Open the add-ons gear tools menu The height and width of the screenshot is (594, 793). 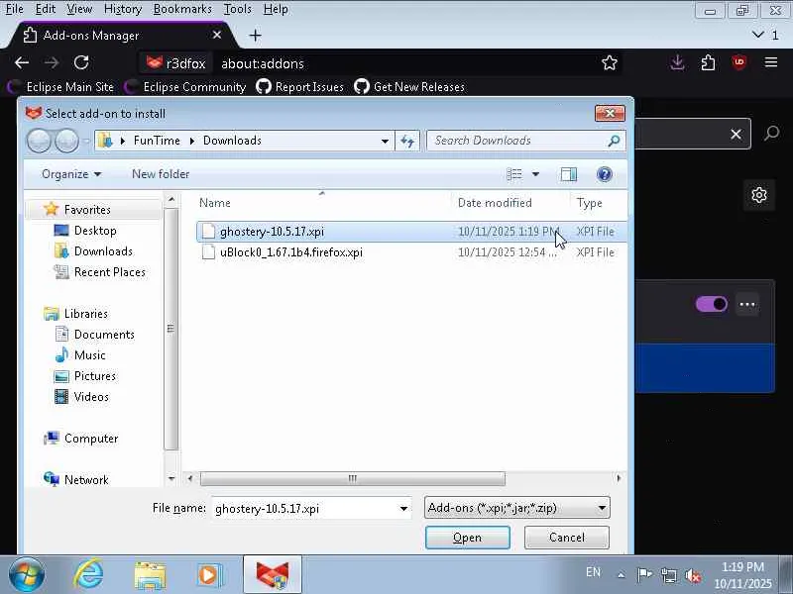click(x=758, y=195)
